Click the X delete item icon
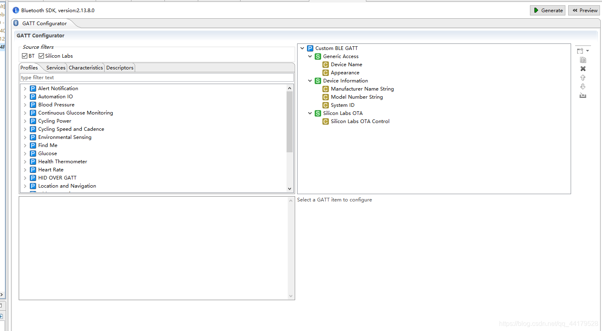Viewport: 602px width, 331px height. (583, 69)
